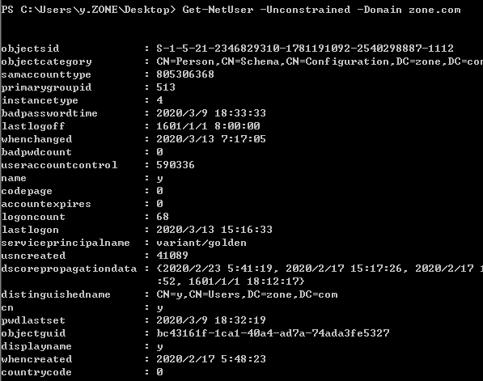The image size is (483, 381).
Task: Click the lastlogoff 1601/1/1 value
Action: point(208,126)
